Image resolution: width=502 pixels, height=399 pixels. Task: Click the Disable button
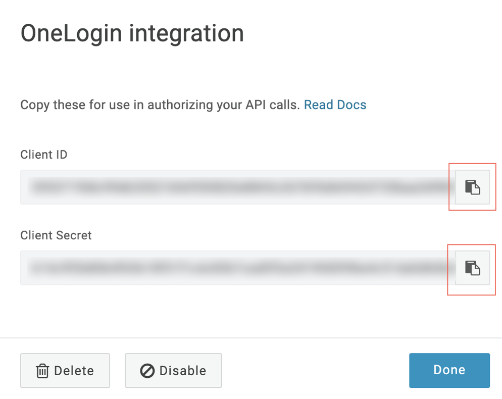[173, 371]
